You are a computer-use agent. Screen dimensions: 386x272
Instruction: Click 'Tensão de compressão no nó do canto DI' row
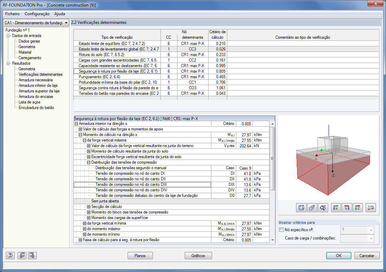pos(171,173)
